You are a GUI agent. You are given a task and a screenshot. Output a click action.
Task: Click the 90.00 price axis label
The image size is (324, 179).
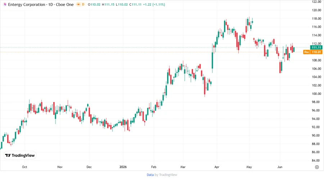tap(316, 136)
